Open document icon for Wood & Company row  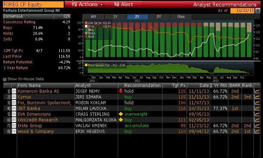tap(14, 131)
